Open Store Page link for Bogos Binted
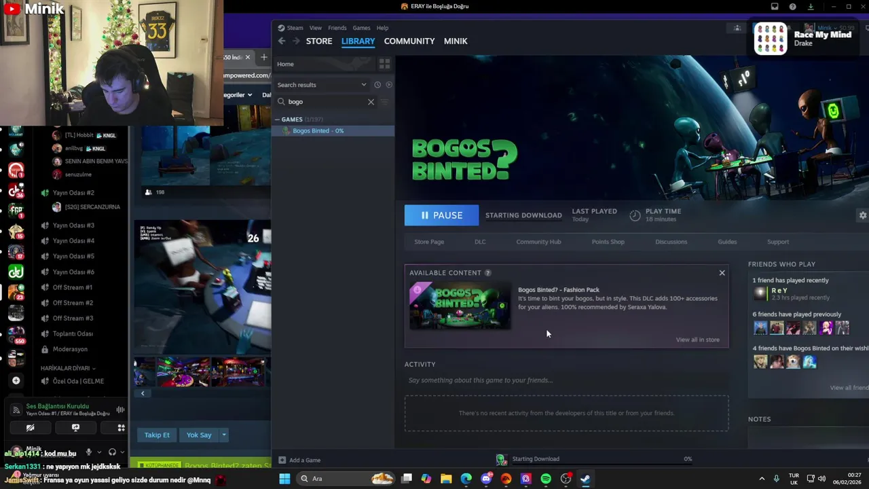This screenshot has width=869, height=489. click(429, 242)
